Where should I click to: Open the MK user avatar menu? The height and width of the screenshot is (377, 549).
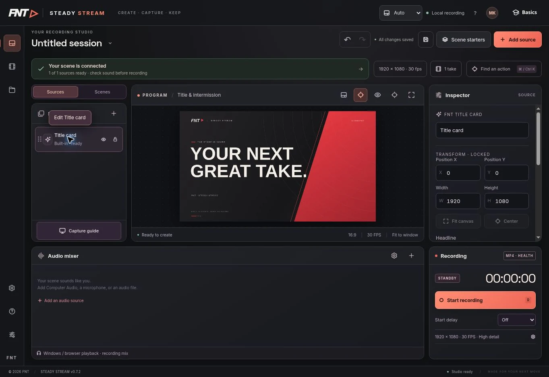(x=492, y=13)
